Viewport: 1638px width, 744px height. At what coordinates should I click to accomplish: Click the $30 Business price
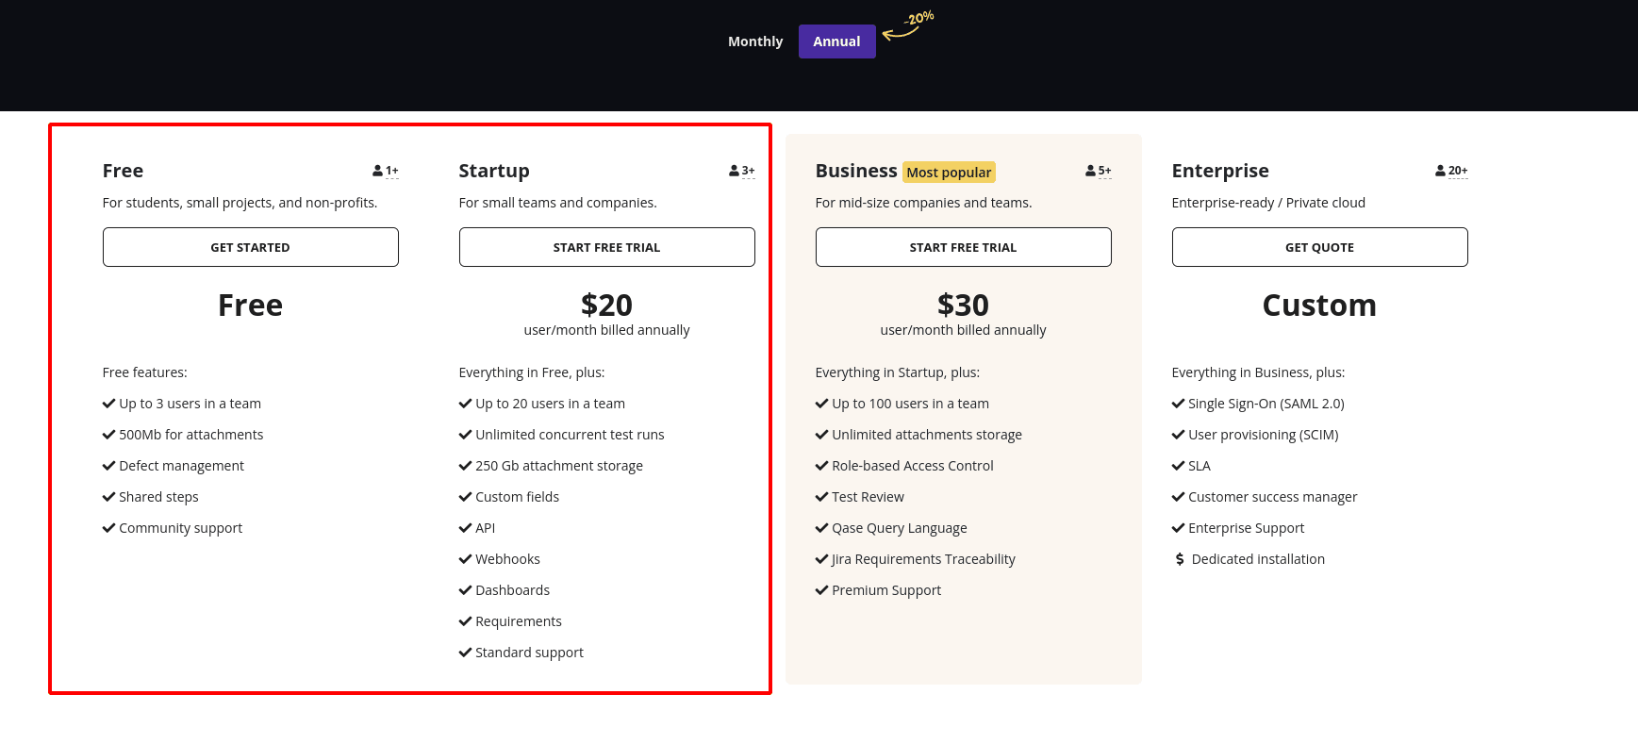tap(963, 306)
